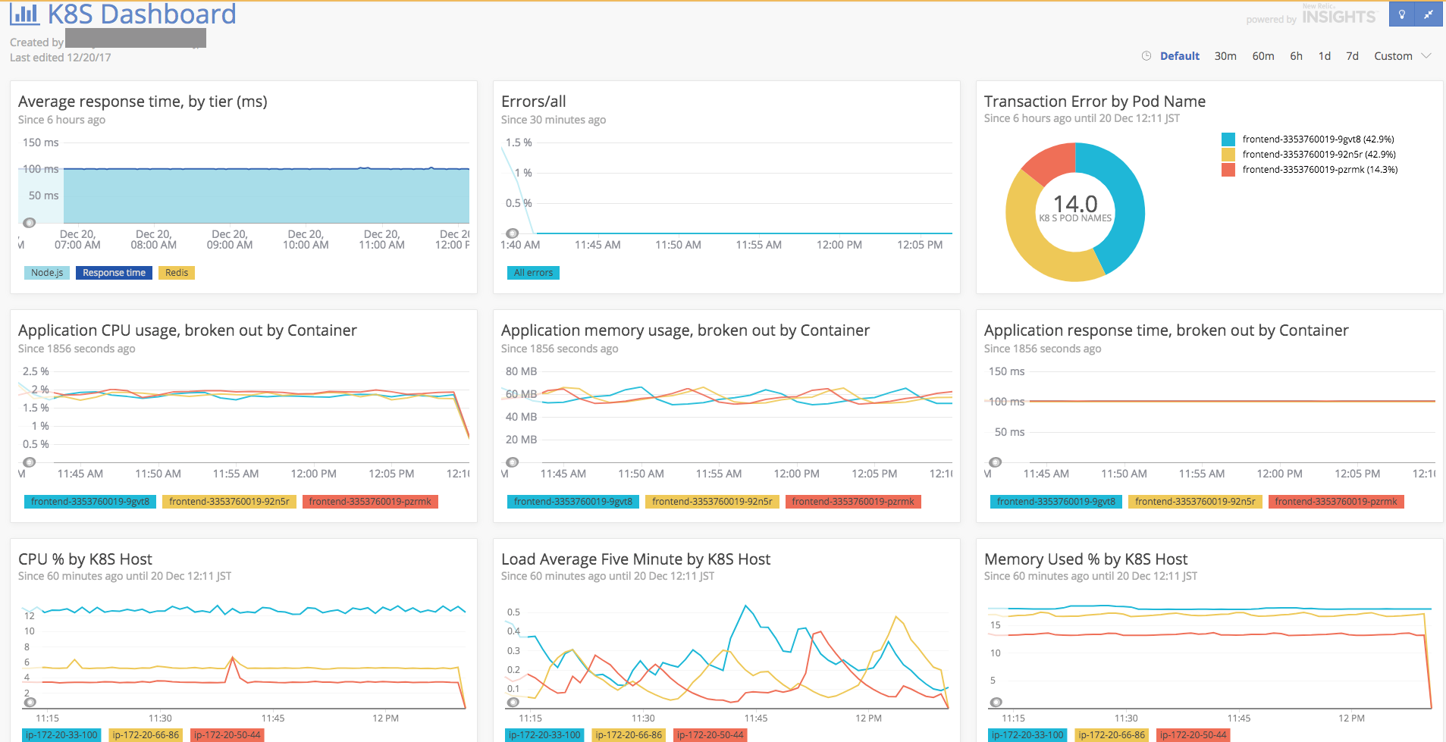Click the New Relic Insights logo link
Image resolution: width=1446 pixels, height=742 pixels.
coord(1338,15)
